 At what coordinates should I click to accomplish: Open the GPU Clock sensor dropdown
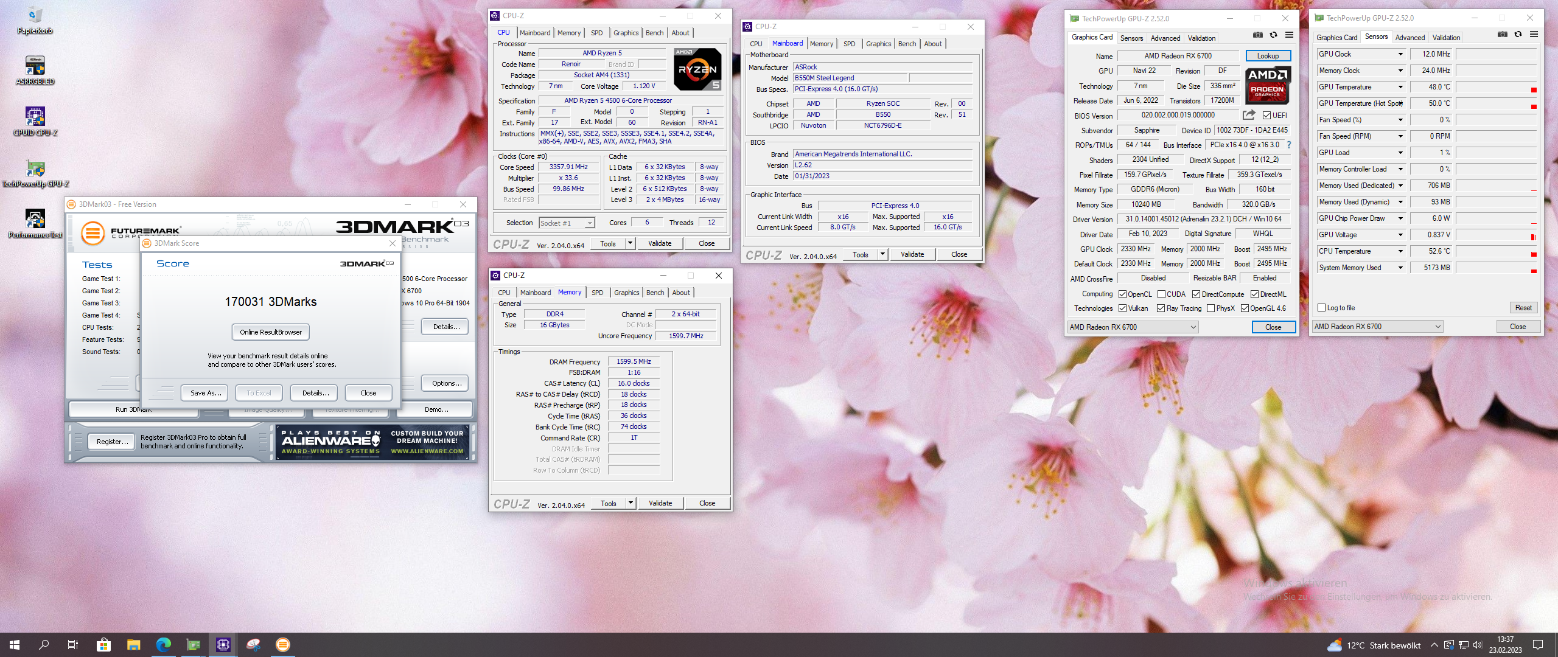(1400, 54)
